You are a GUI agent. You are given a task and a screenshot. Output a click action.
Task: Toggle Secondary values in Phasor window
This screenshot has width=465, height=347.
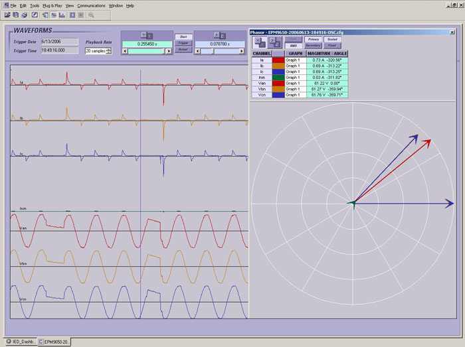(313, 46)
